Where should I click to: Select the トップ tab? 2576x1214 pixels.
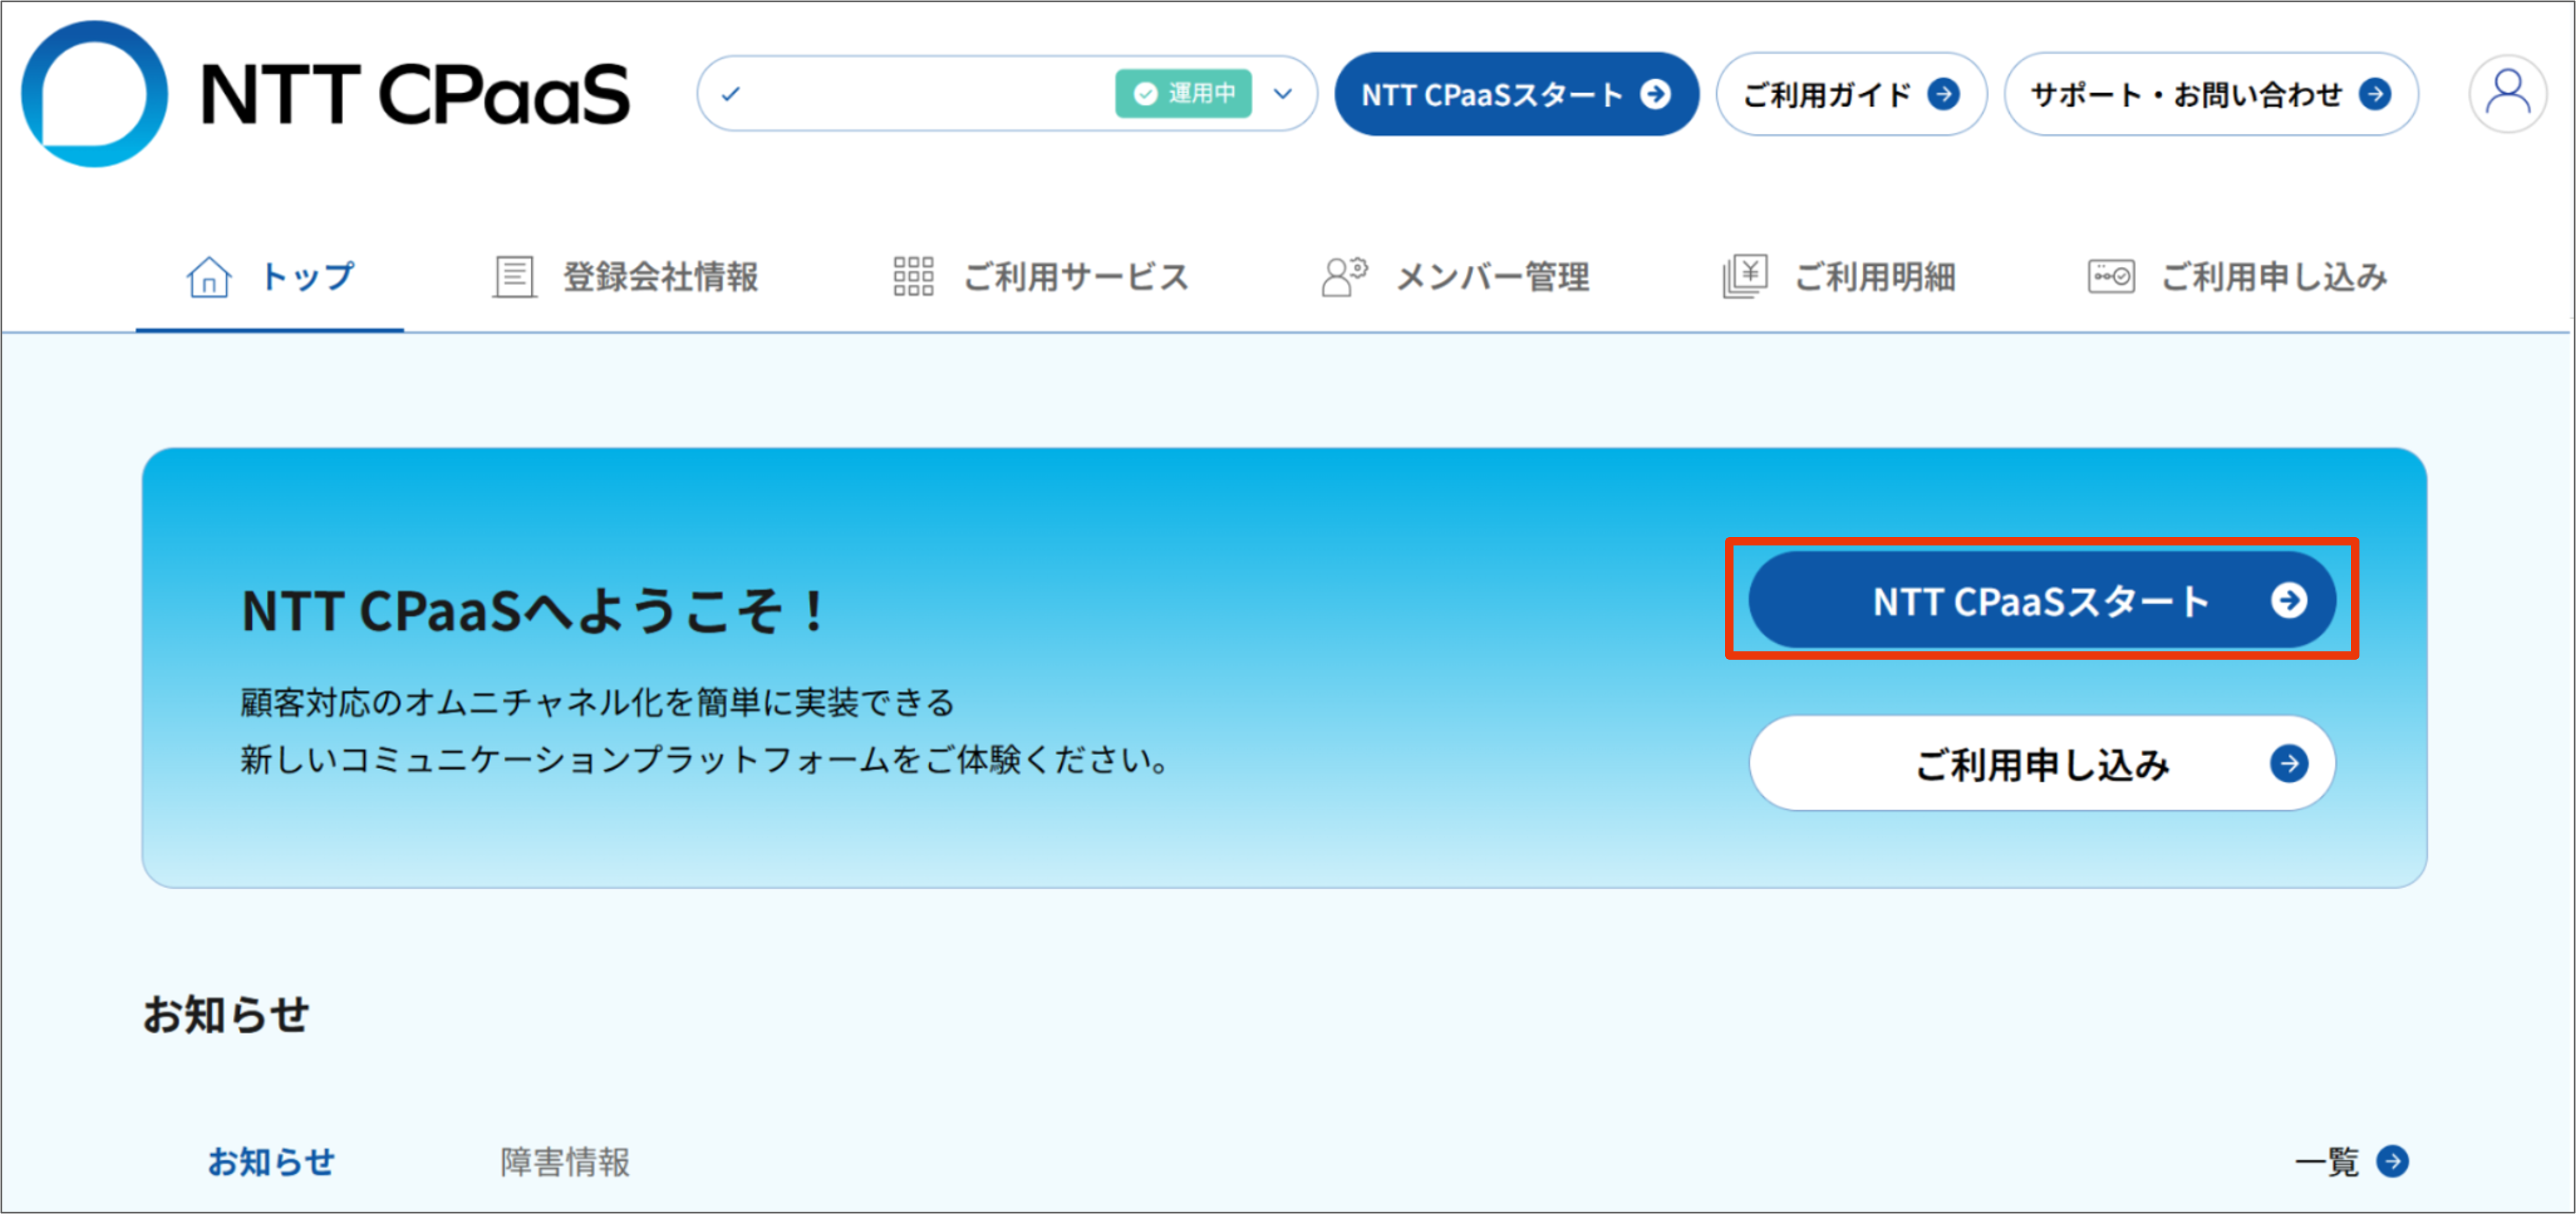click(270, 277)
